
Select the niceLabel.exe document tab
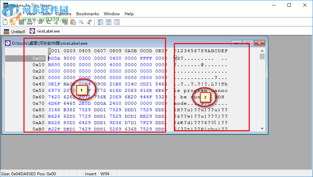tap(45, 31)
